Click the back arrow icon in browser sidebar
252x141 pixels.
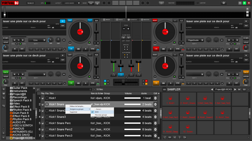pos(4,106)
